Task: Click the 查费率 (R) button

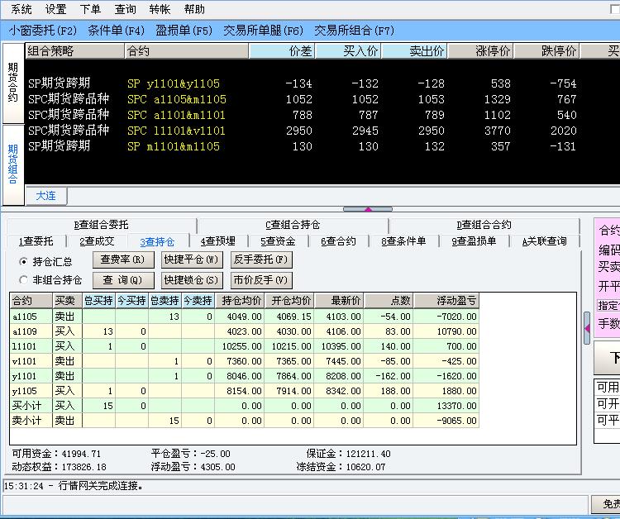Action: tap(122, 259)
